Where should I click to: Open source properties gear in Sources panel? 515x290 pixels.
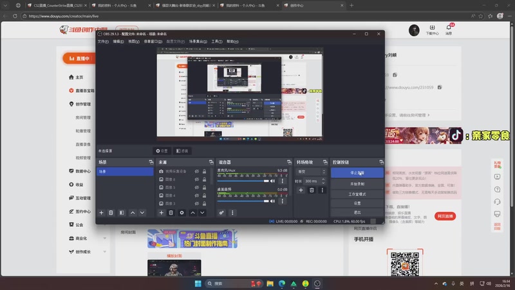click(x=182, y=213)
